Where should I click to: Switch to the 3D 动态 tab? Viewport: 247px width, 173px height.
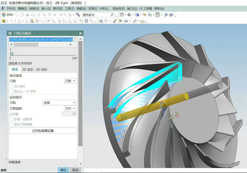[x=27, y=69]
